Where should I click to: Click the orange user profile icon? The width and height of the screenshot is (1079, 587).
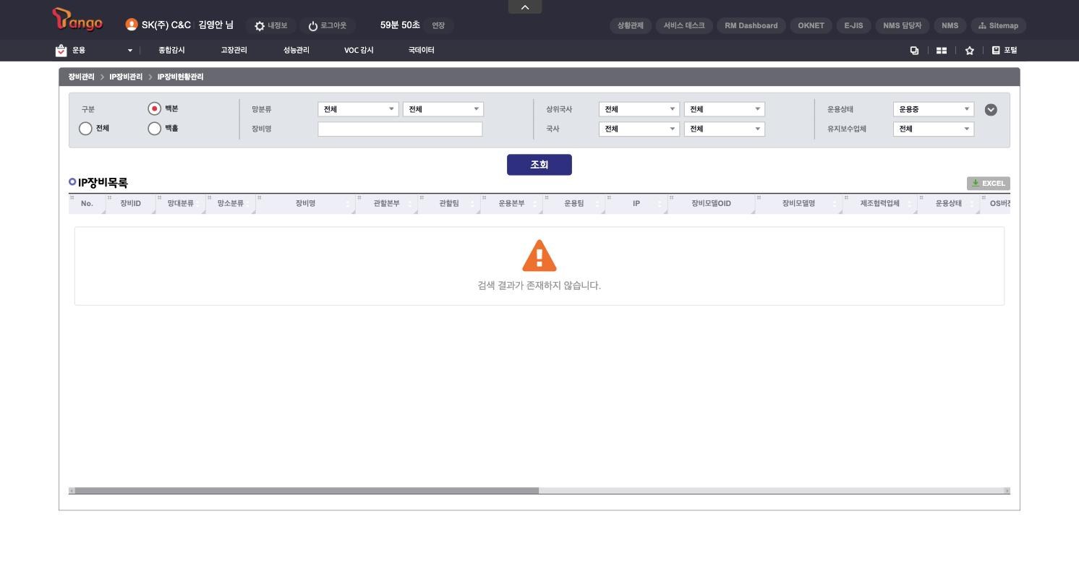(x=132, y=25)
